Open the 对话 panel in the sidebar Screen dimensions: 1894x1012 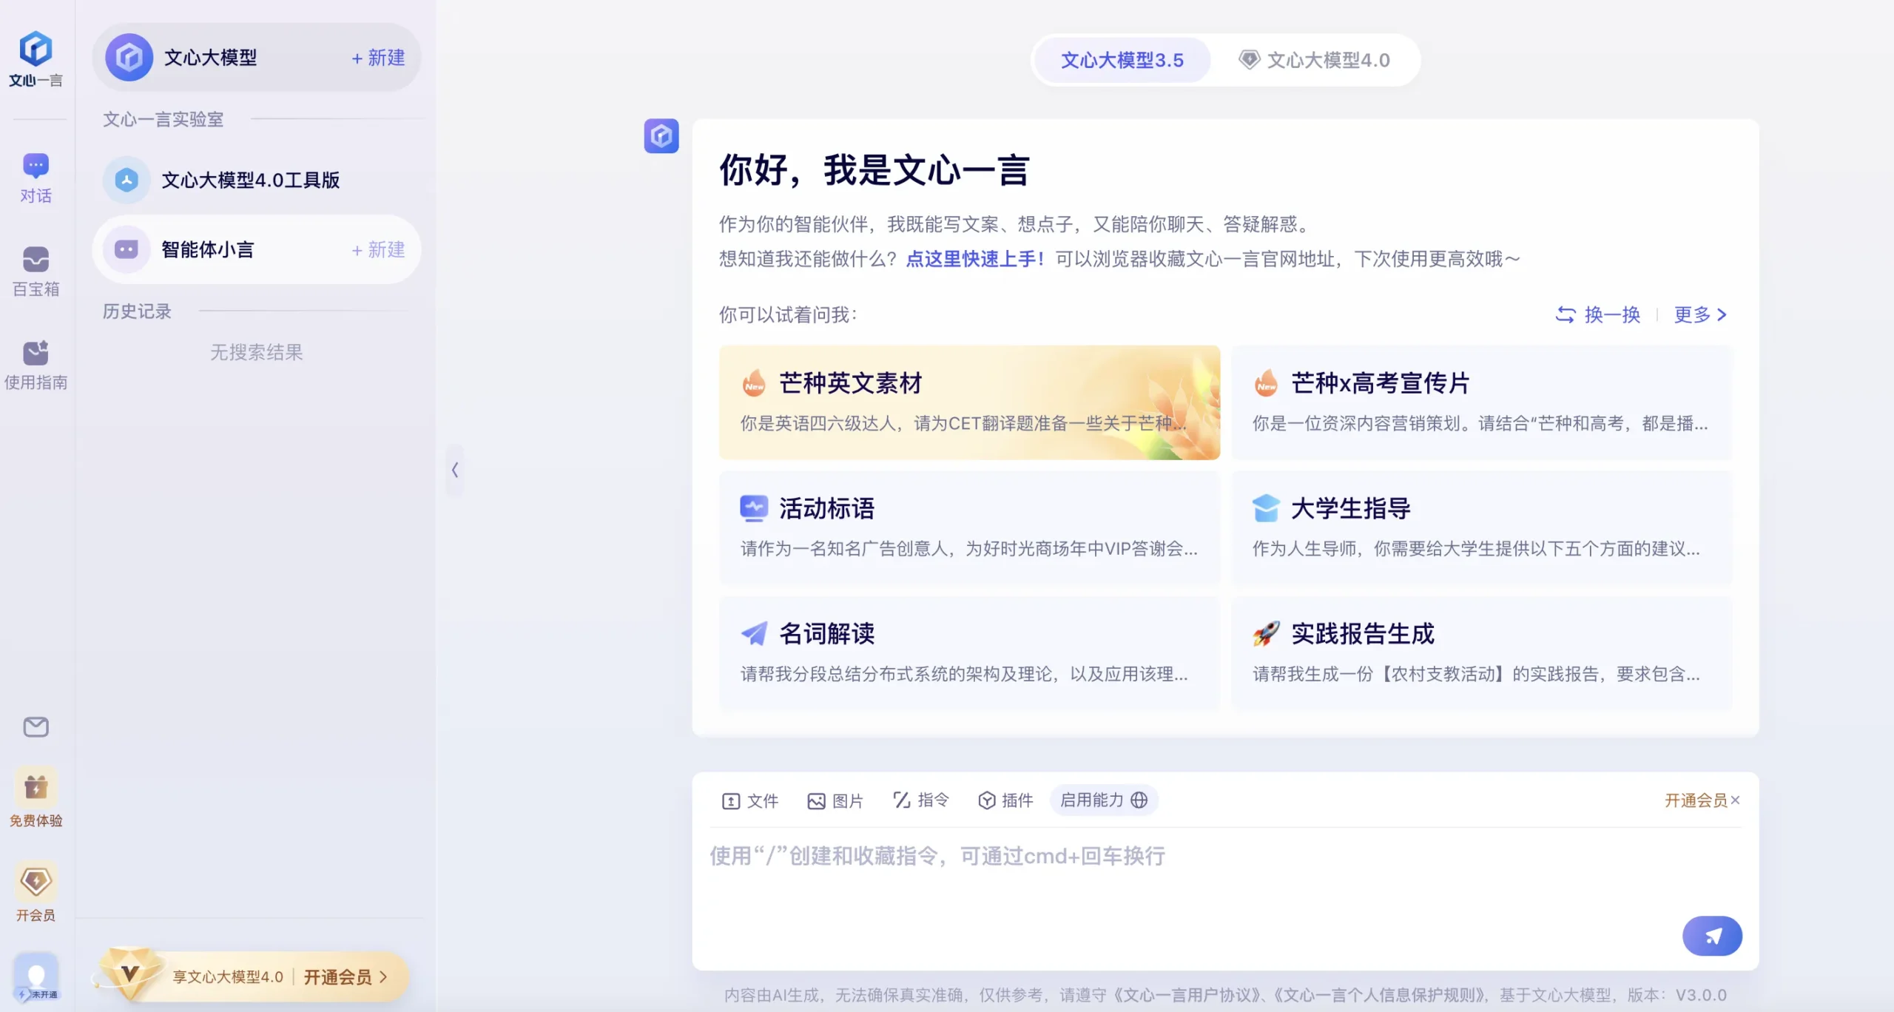coord(36,176)
